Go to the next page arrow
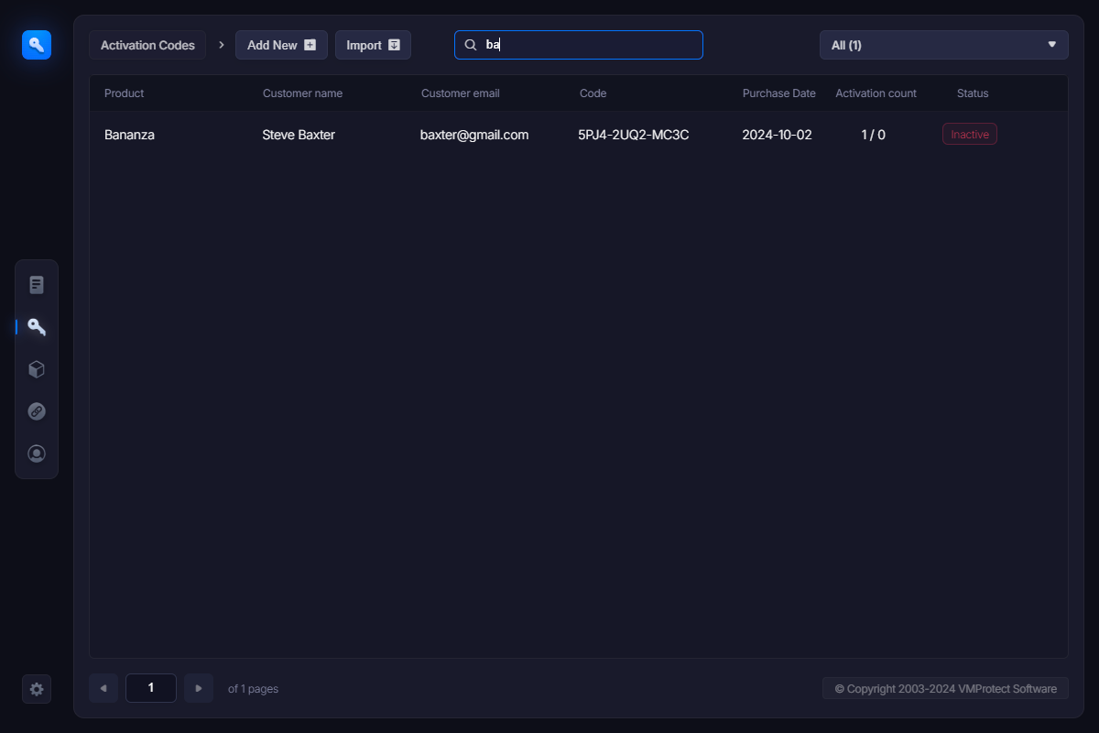The width and height of the screenshot is (1099, 733). coord(199,688)
